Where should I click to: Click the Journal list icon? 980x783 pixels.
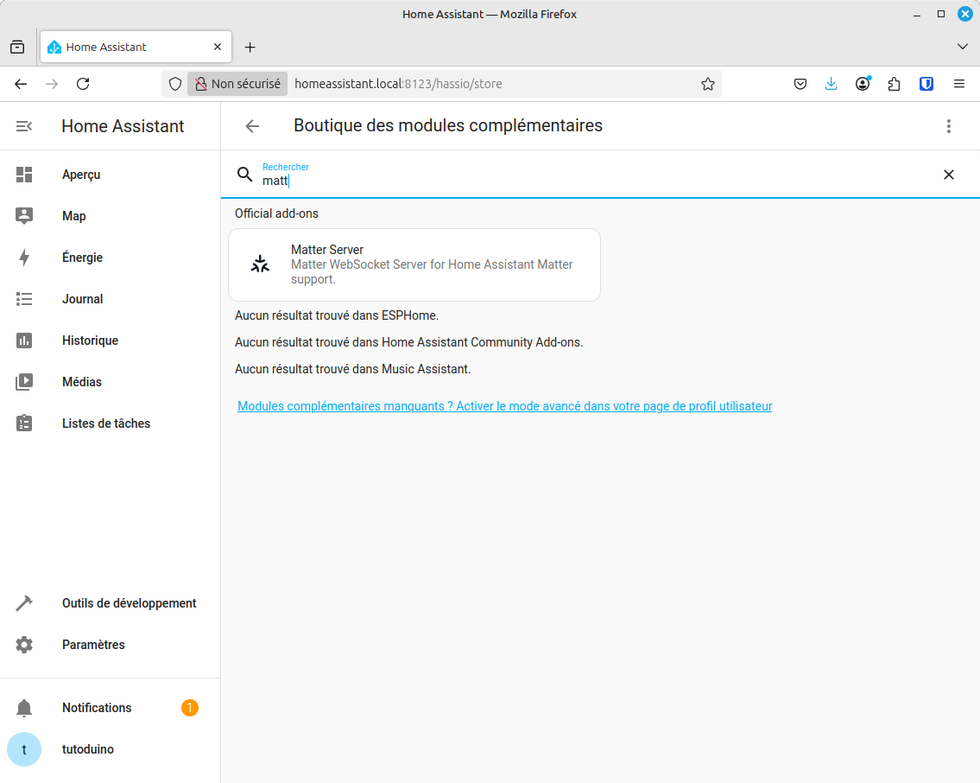pos(24,299)
